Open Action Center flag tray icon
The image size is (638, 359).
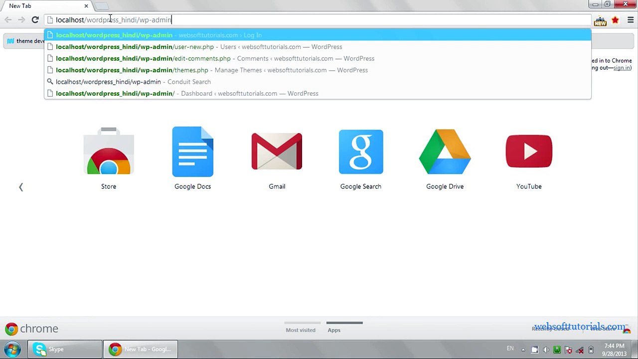pyautogui.click(x=568, y=350)
